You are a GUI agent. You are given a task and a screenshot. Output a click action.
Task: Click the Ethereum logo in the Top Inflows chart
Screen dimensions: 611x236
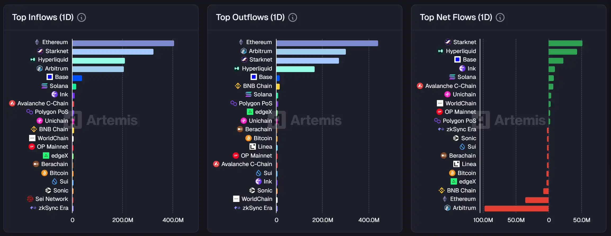pos(37,42)
